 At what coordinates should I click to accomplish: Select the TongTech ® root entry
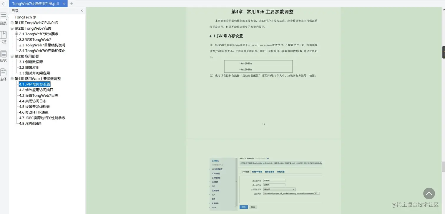point(25,17)
